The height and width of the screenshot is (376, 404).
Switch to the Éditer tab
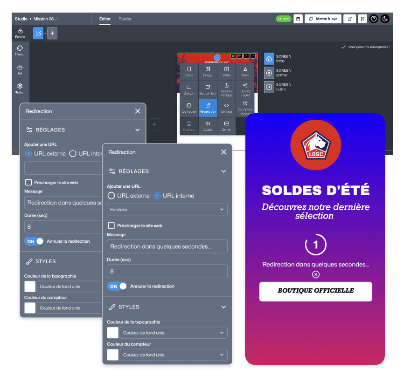(x=105, y=19)
